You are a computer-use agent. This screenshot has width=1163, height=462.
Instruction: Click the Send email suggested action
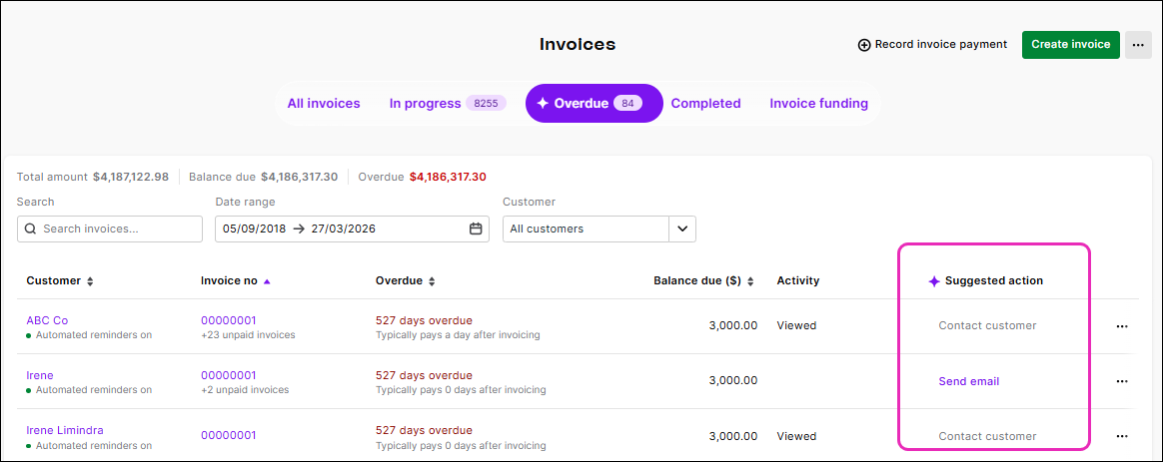pyautogui.click(x=969, y=381)
